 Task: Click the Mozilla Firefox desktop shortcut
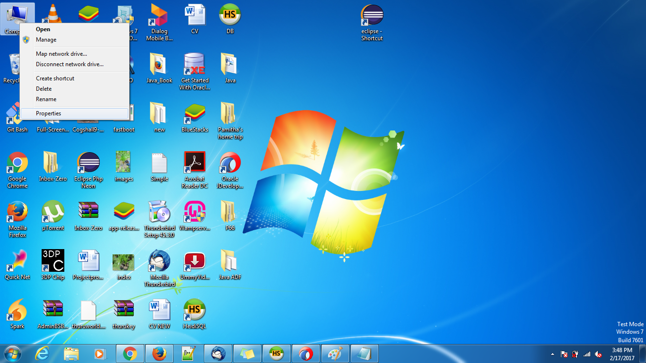(17, 219)
